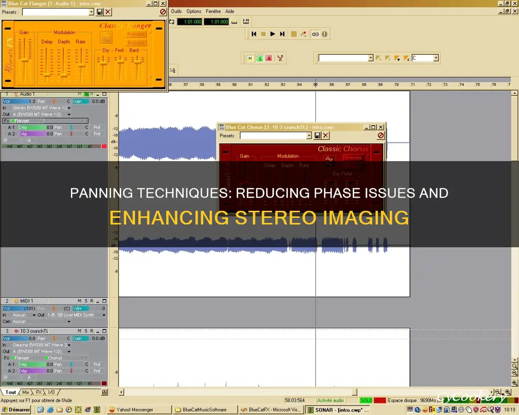This screenshot has width=519, height=415.
Task: Open MIDI 1 channel 'Can' dropdown
Action: [x=69, y=322]
